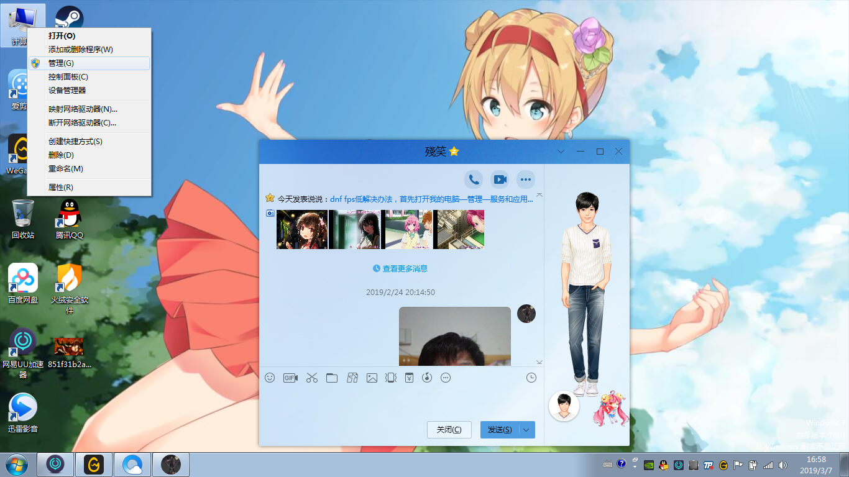Select the 851f31b2a image file on desktop
This screenshot has height=477, width=849.
click(x=69, y=353)
